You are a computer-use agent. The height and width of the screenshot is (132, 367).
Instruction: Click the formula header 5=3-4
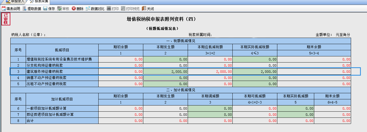tap(314, 53)
